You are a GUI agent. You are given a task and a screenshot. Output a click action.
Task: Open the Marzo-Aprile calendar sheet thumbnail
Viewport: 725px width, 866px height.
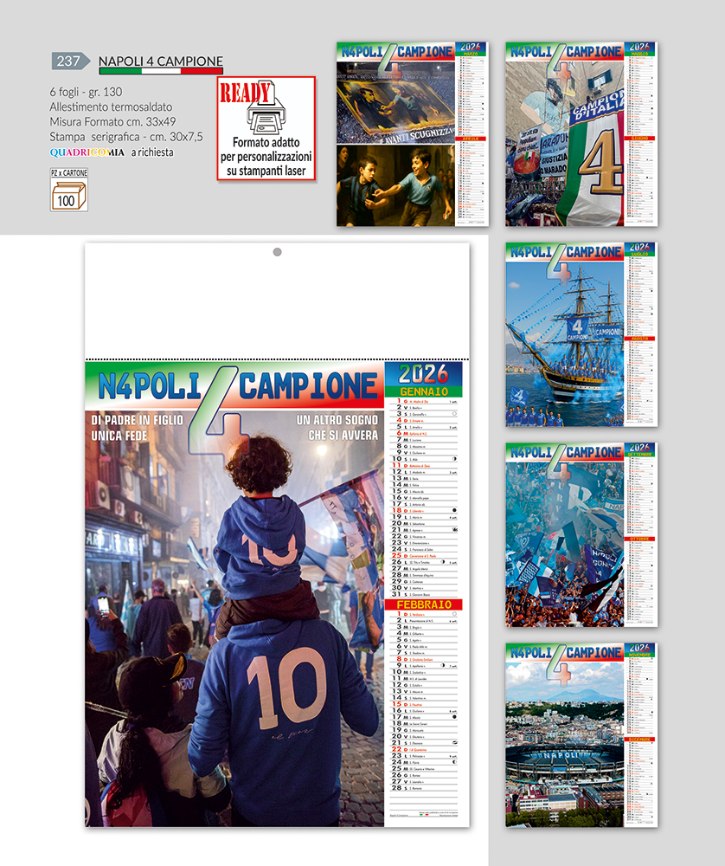412,134
